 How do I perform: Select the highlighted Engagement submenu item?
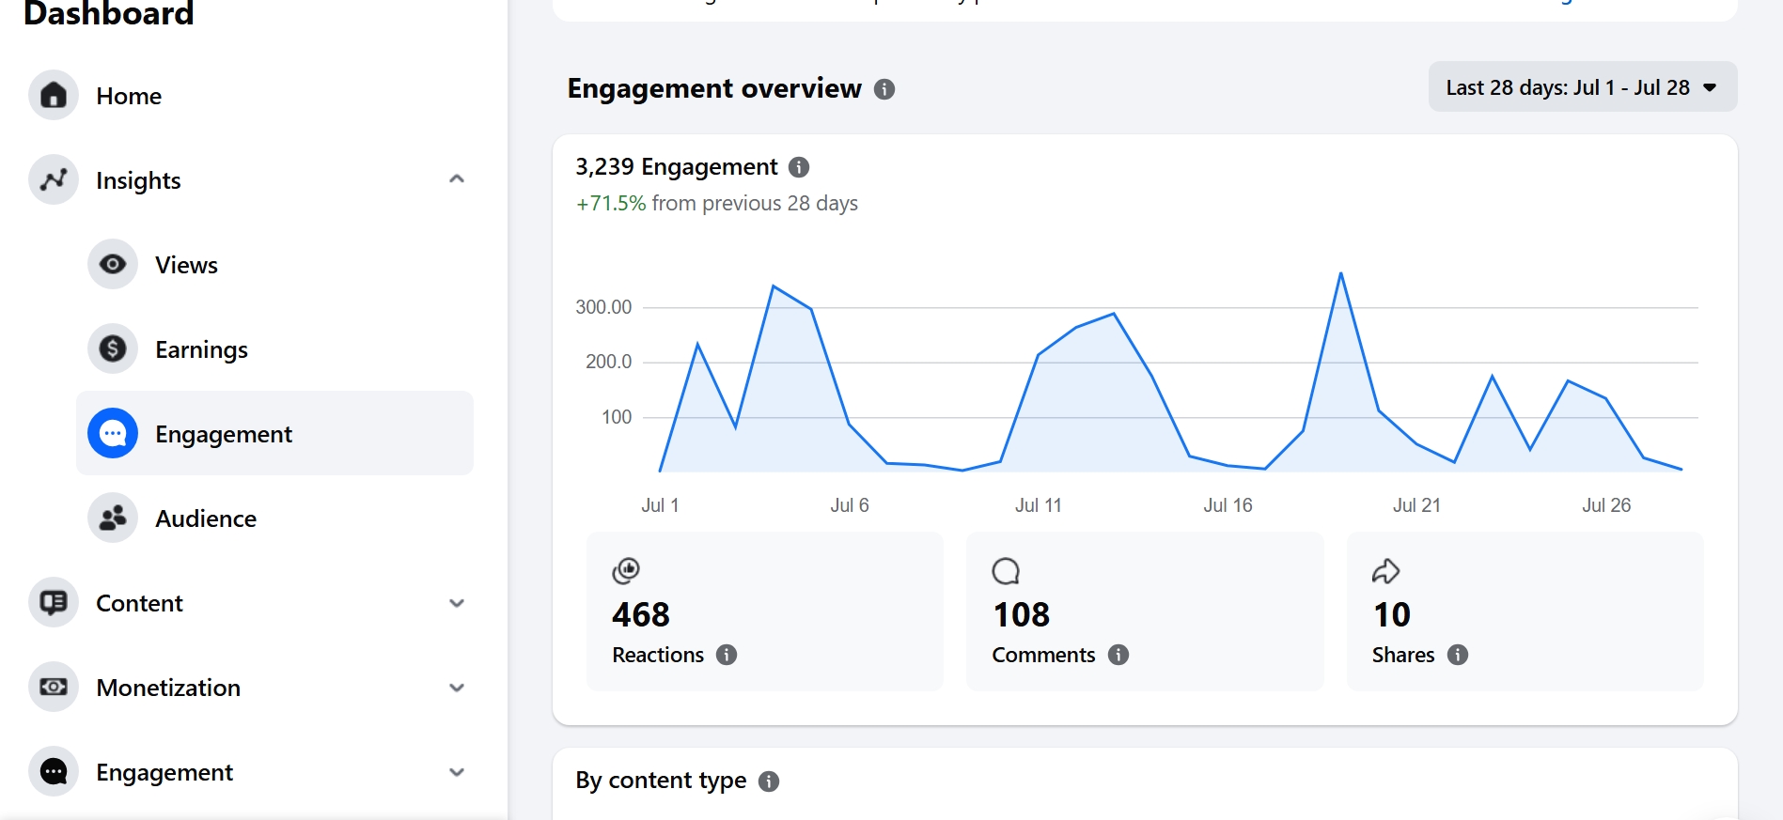(274, 433)
